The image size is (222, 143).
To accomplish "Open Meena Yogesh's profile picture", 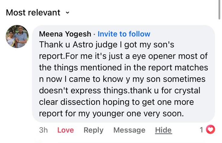I will pyautogui.click(x=17, y=36).
